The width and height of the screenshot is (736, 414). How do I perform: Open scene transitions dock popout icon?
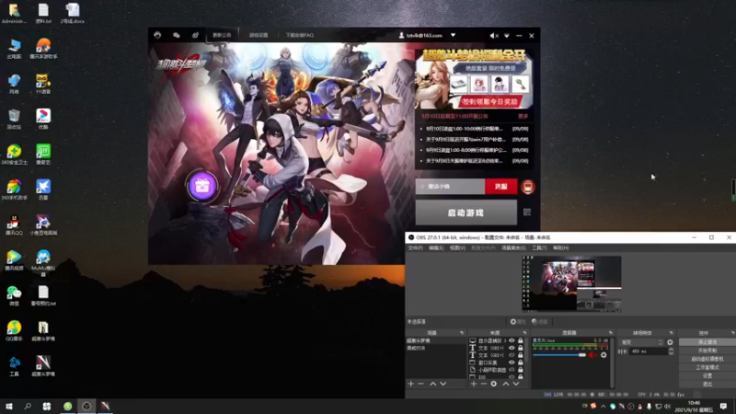[672, 333]
